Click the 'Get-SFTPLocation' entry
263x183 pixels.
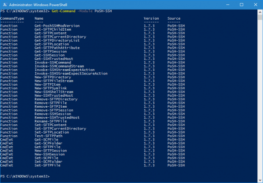pyautogui.click(x=52, y=44)
